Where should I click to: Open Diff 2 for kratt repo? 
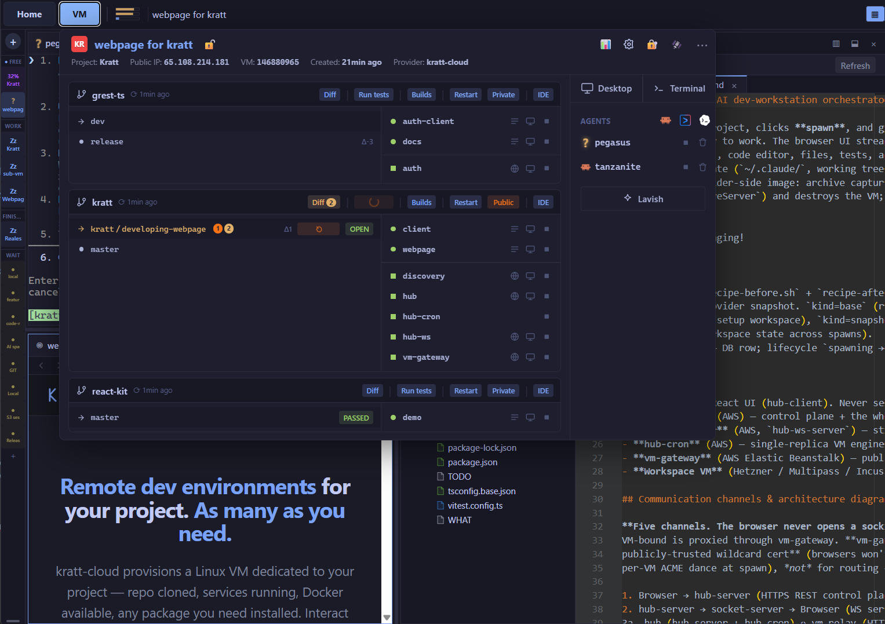click(x=323, y=202)
